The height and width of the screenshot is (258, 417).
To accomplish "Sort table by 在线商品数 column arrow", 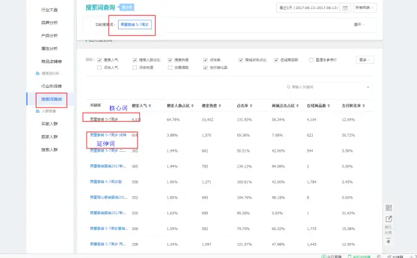I will pyautogui.click(x=328, y=106).
